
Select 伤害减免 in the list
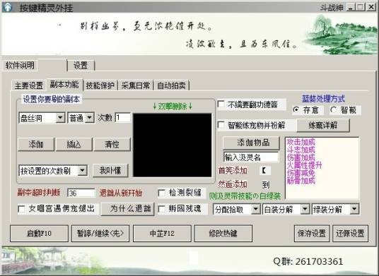301,173
